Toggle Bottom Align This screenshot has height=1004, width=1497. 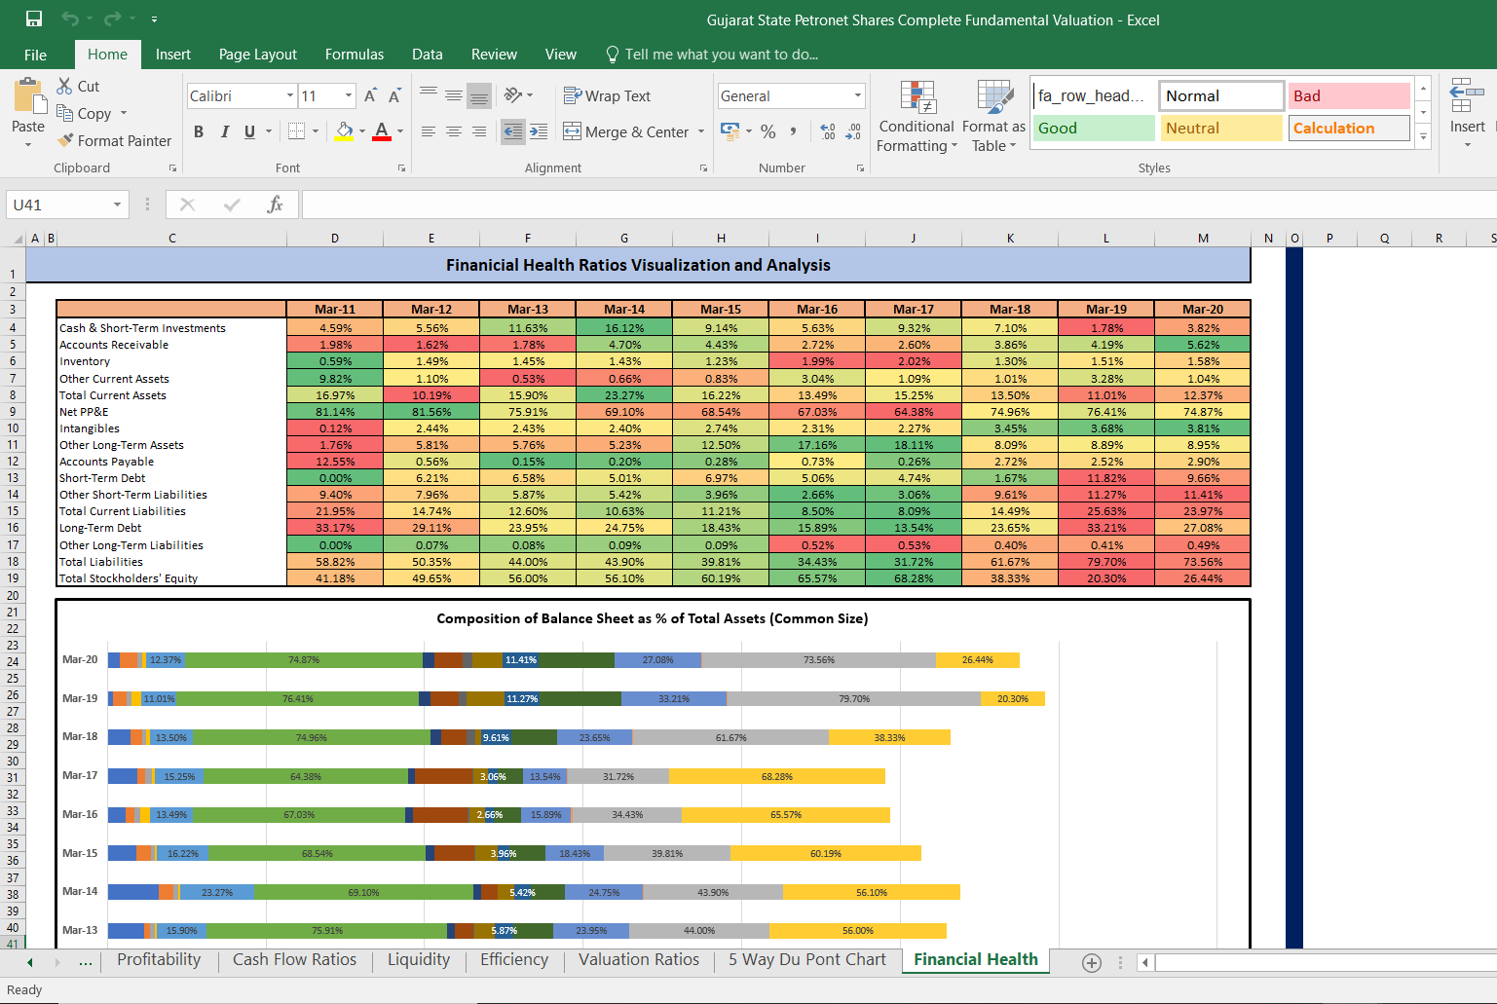(x=479, y=94)
